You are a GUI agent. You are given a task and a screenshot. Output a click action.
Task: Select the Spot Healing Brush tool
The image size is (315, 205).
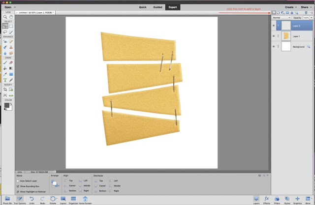(x=11, y=41)
